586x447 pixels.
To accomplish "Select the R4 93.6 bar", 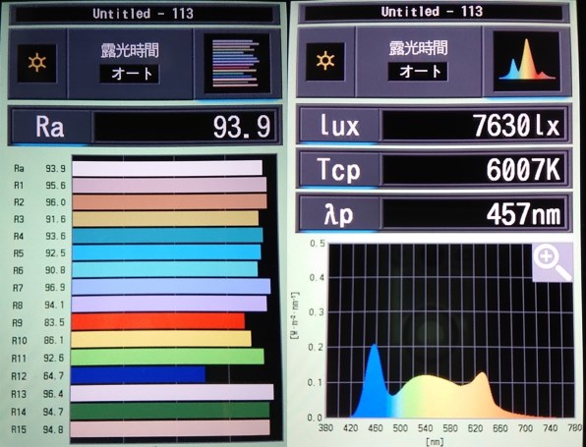I will click(x=167, y=236).
